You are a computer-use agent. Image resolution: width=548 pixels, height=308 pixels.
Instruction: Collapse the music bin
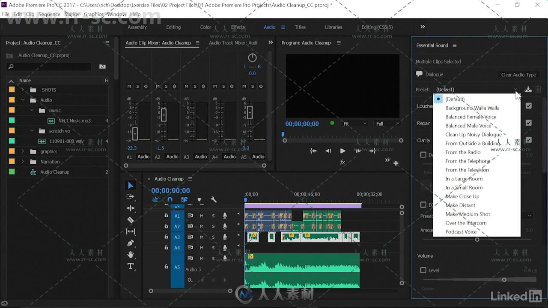pyautogui.click(x=32, y=110)
